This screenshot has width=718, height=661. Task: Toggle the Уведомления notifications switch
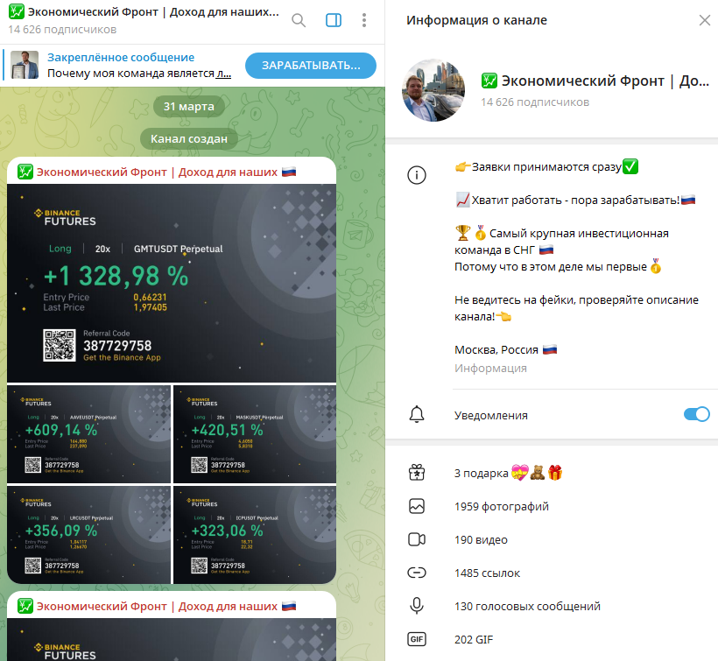tap(696, 415)
